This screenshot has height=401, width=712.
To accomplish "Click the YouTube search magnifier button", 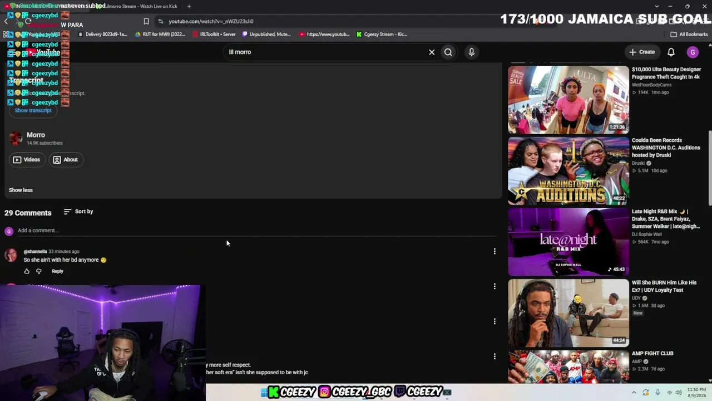I will point(448,52).
